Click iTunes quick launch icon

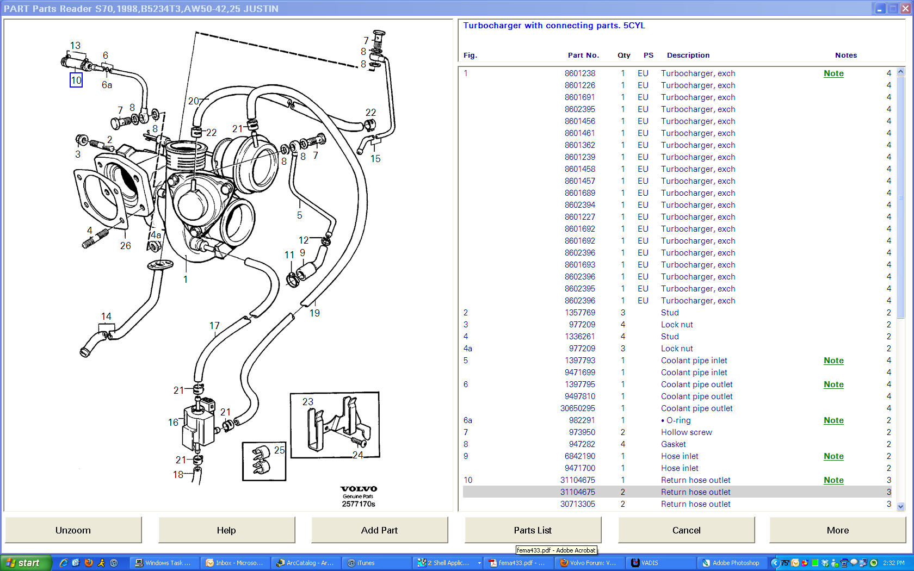tap(114, 563)
